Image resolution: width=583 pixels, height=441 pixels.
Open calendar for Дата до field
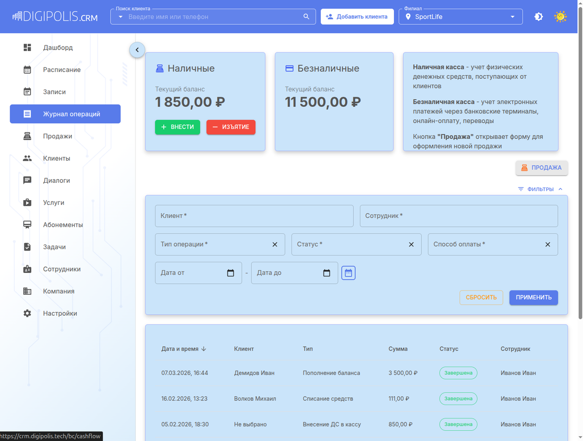(327, 273)
